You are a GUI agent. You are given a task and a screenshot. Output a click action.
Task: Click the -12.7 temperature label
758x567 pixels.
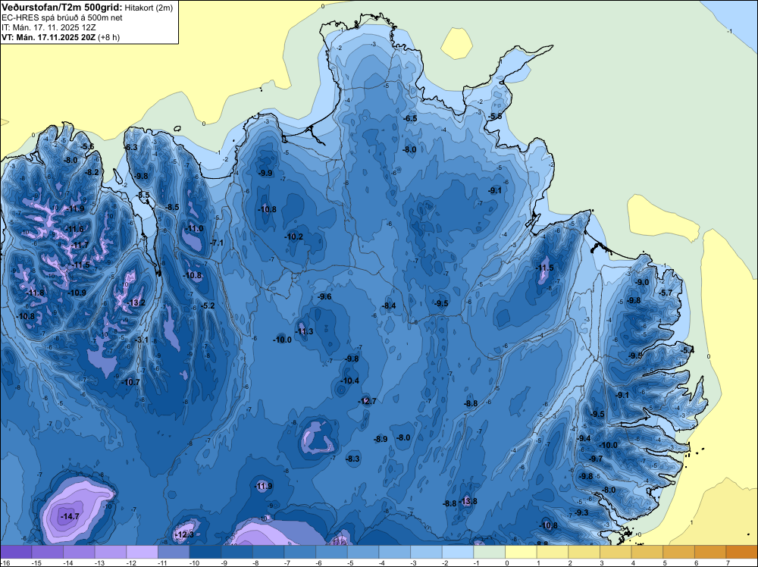pos(367,401)
